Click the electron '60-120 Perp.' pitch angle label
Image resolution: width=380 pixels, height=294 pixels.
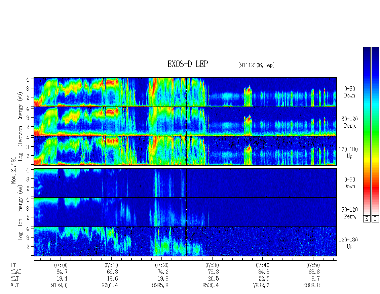pos(349,122)
